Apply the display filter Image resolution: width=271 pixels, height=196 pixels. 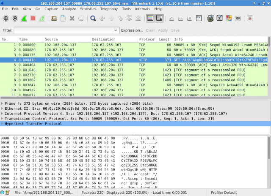163,30
